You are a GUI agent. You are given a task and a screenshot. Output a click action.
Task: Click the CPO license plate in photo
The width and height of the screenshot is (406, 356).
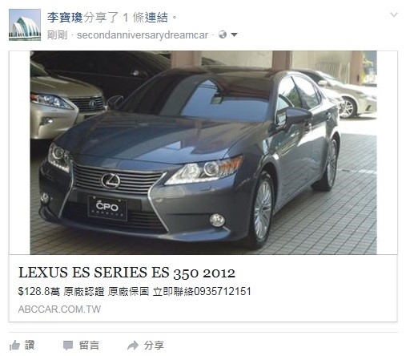pyautogui.click(x=107, y=208)
